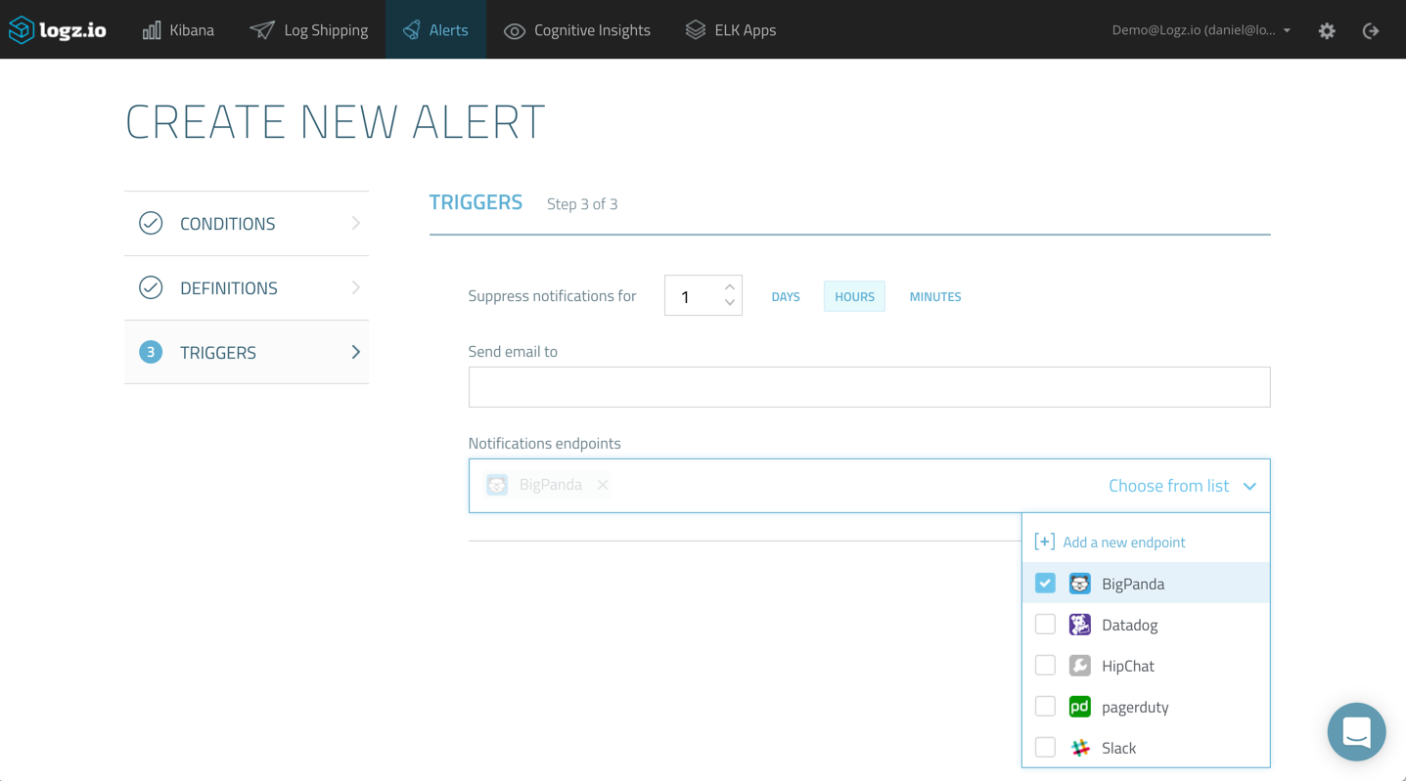The width and height of the screenshot is (1406, 781).
Task: Click the Definitions completed checkmark icon
Action: 151,287
